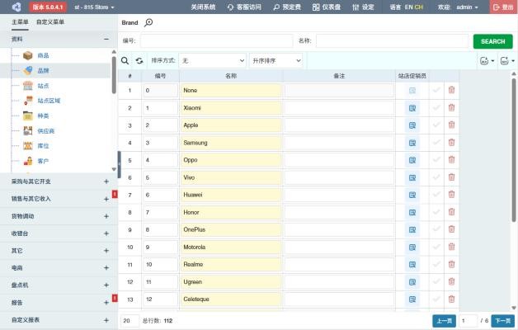
Task: Open the first export file icon menu
Action: pyautogui.click(x=487, y=61)
